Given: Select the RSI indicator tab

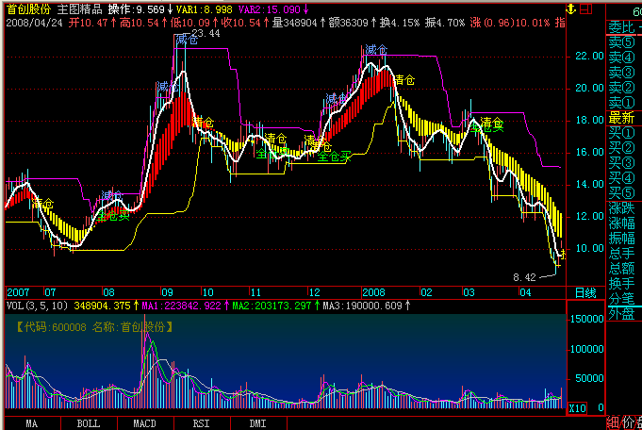Looking at the screenshot, I should click(x=202, y=423).
